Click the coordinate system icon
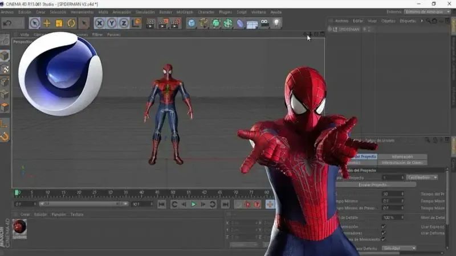 136,23
